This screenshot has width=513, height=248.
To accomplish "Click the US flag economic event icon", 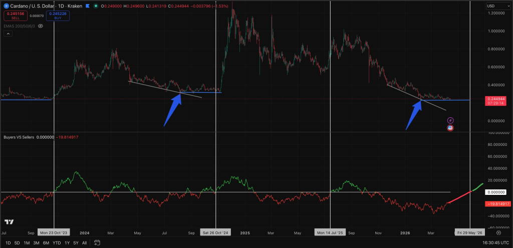I will click(x=450, y=128).
